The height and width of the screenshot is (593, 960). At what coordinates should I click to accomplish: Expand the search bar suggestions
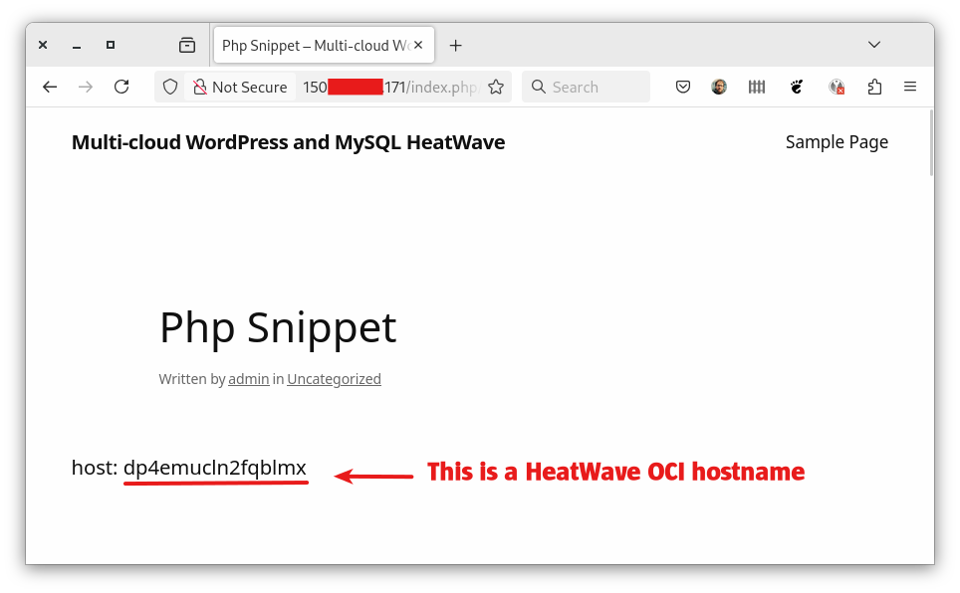586,87
